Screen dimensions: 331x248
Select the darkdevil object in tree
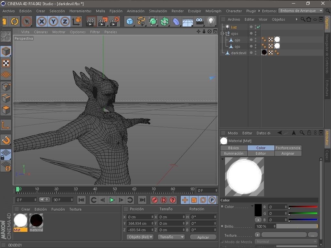pyautogui.click(x=239, y=53)
